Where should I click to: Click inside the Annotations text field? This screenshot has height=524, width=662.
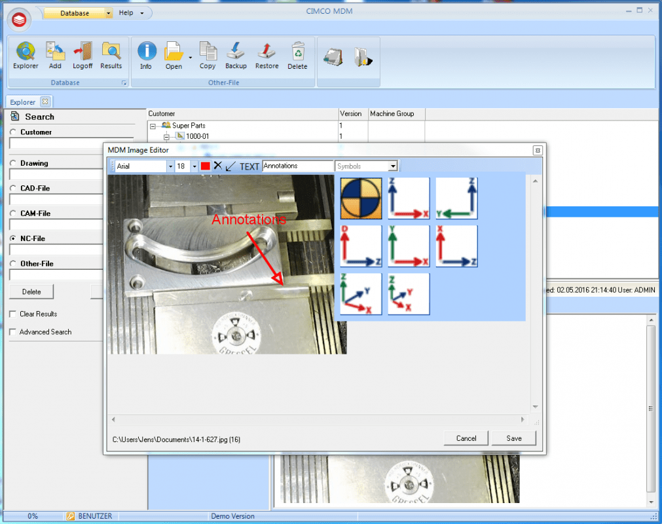[x=298, y=166]
